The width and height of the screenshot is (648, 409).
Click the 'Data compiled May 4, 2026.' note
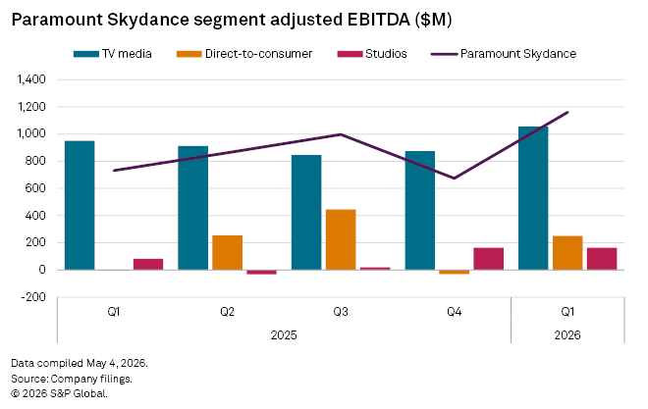point(80,363)
